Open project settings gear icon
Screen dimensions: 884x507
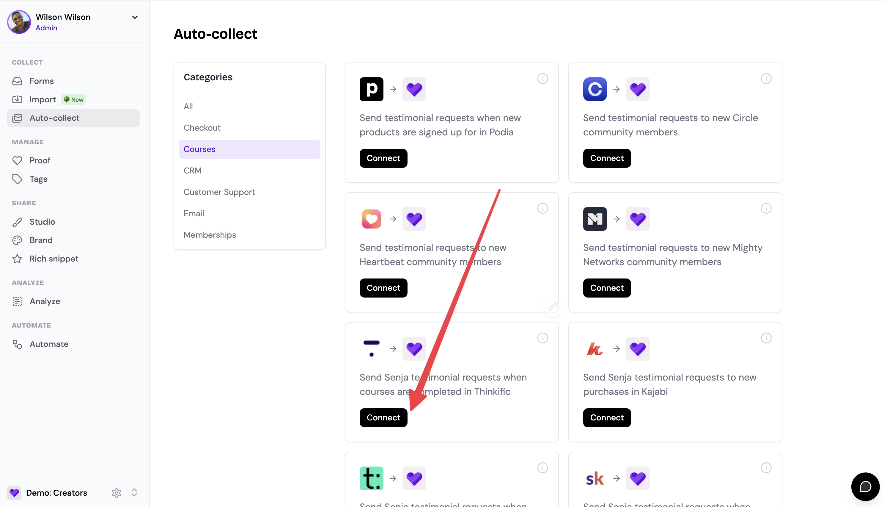(x=117, y=493)
